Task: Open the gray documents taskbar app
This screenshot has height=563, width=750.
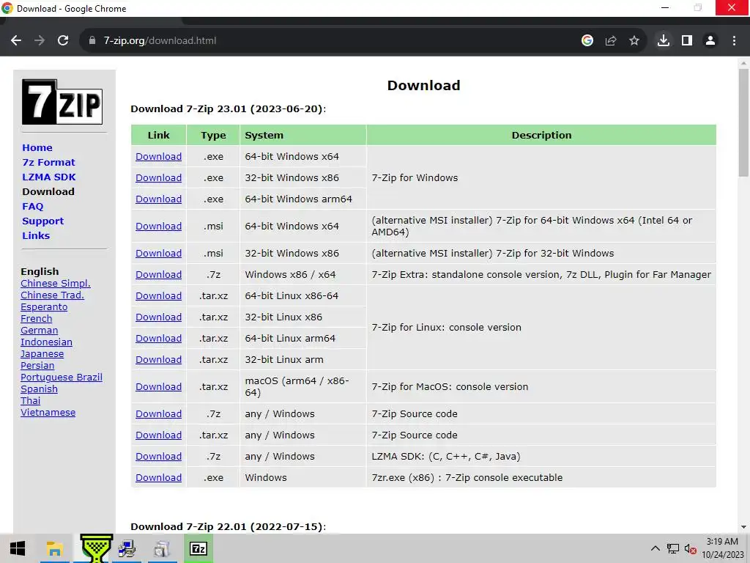Action: [162, 548]
